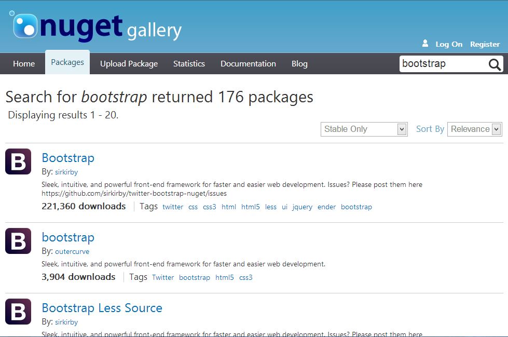508x337 pixels.
Task: Click the magnifier search icon
Action: click(x=495, y=64)
